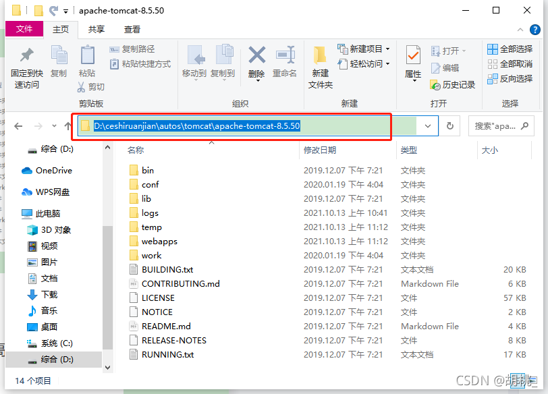Expand the address bar history dropdown
Image resolution: width=548 pixels, height=394 pixels.
(427, 125)
